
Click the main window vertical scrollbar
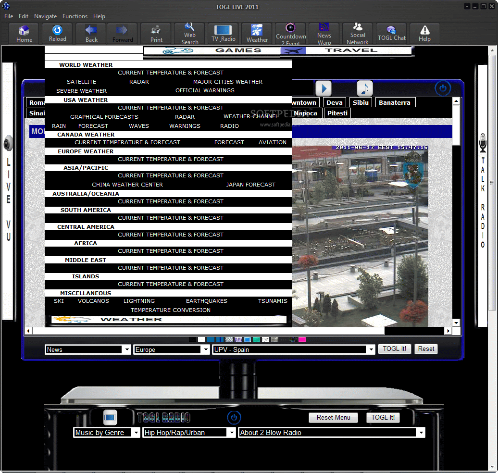[492, 183]
